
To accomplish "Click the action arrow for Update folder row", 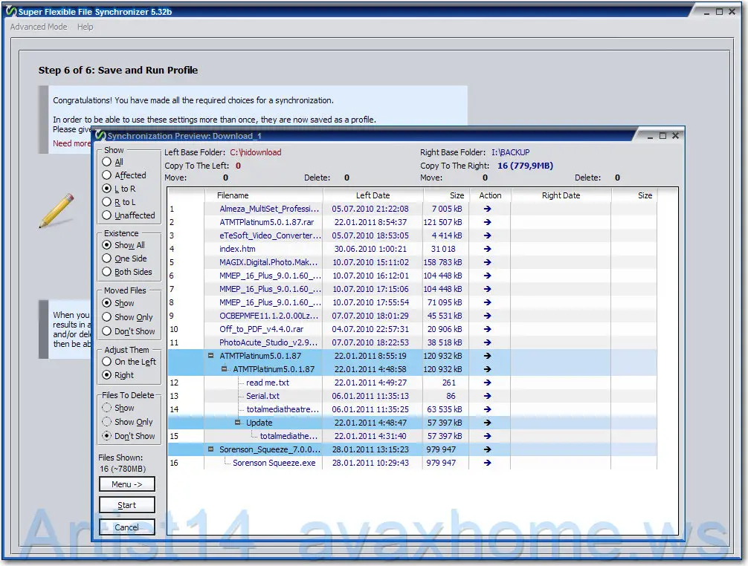I will (x=487, y=422).
